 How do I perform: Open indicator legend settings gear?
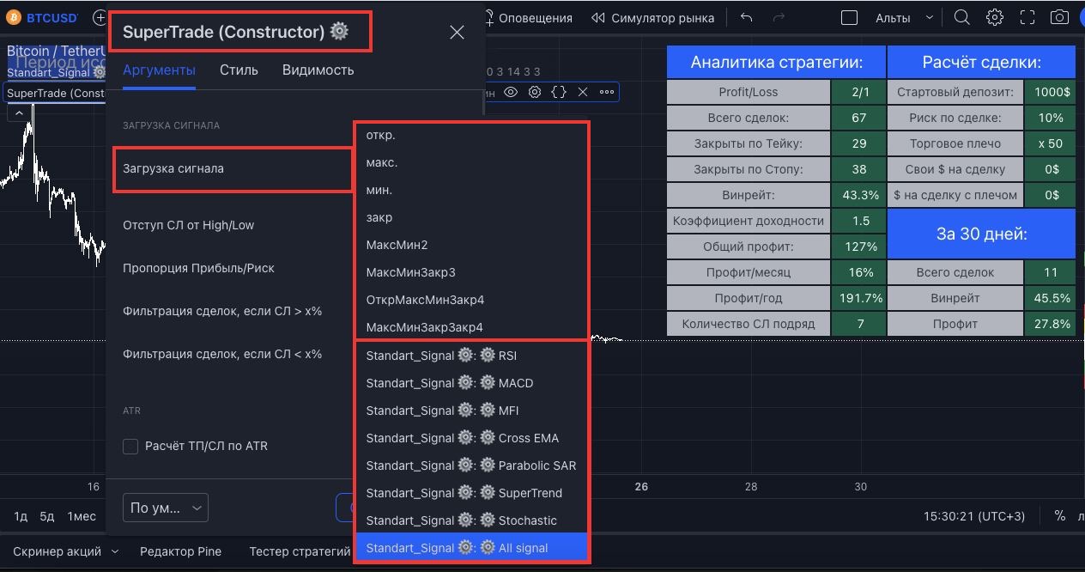pyautogui.click(x=535, y=92)
